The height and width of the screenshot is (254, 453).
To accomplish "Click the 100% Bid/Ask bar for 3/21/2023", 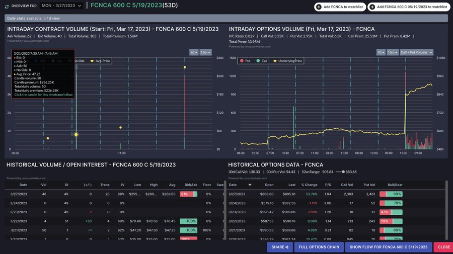I will [188, 230].
